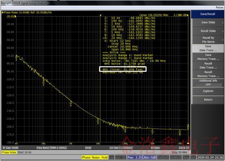Viewport: 225px width, 161px height.
Task: Click the Phase Noise: Hold status indicator
Action: (95, 157)
